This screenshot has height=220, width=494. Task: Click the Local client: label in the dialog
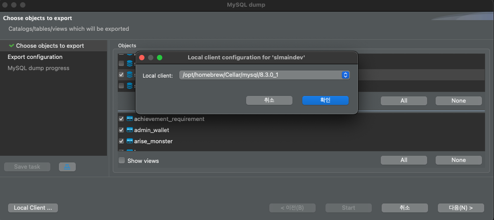pos(158,76)
